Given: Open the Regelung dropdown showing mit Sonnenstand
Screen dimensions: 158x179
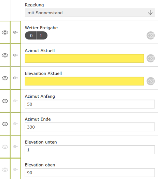Looking at the screenshot, I should click(x=90, y=13).
